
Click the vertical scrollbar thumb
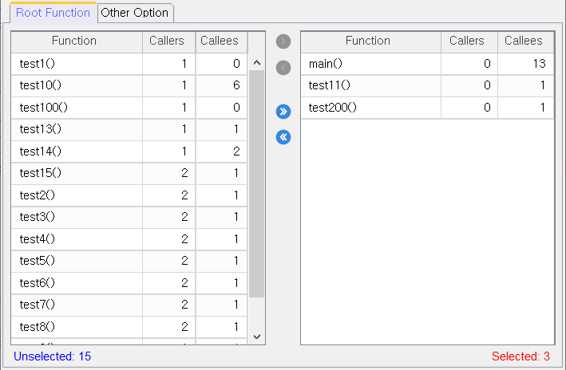tap(257, 184)
